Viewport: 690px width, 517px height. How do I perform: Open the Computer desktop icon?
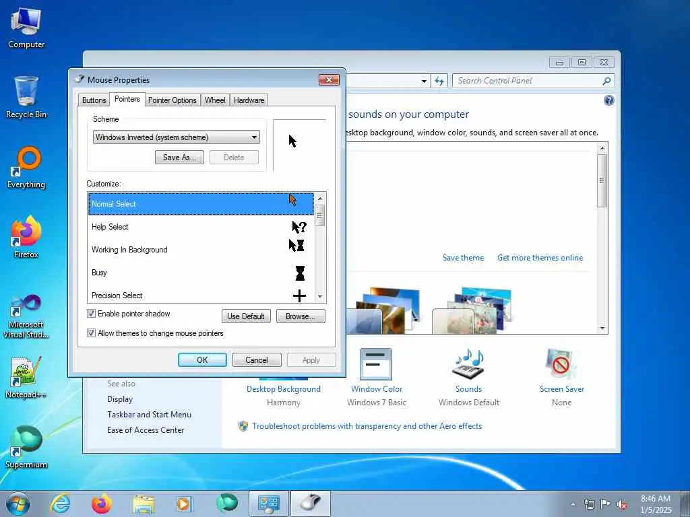coord(26,28)
